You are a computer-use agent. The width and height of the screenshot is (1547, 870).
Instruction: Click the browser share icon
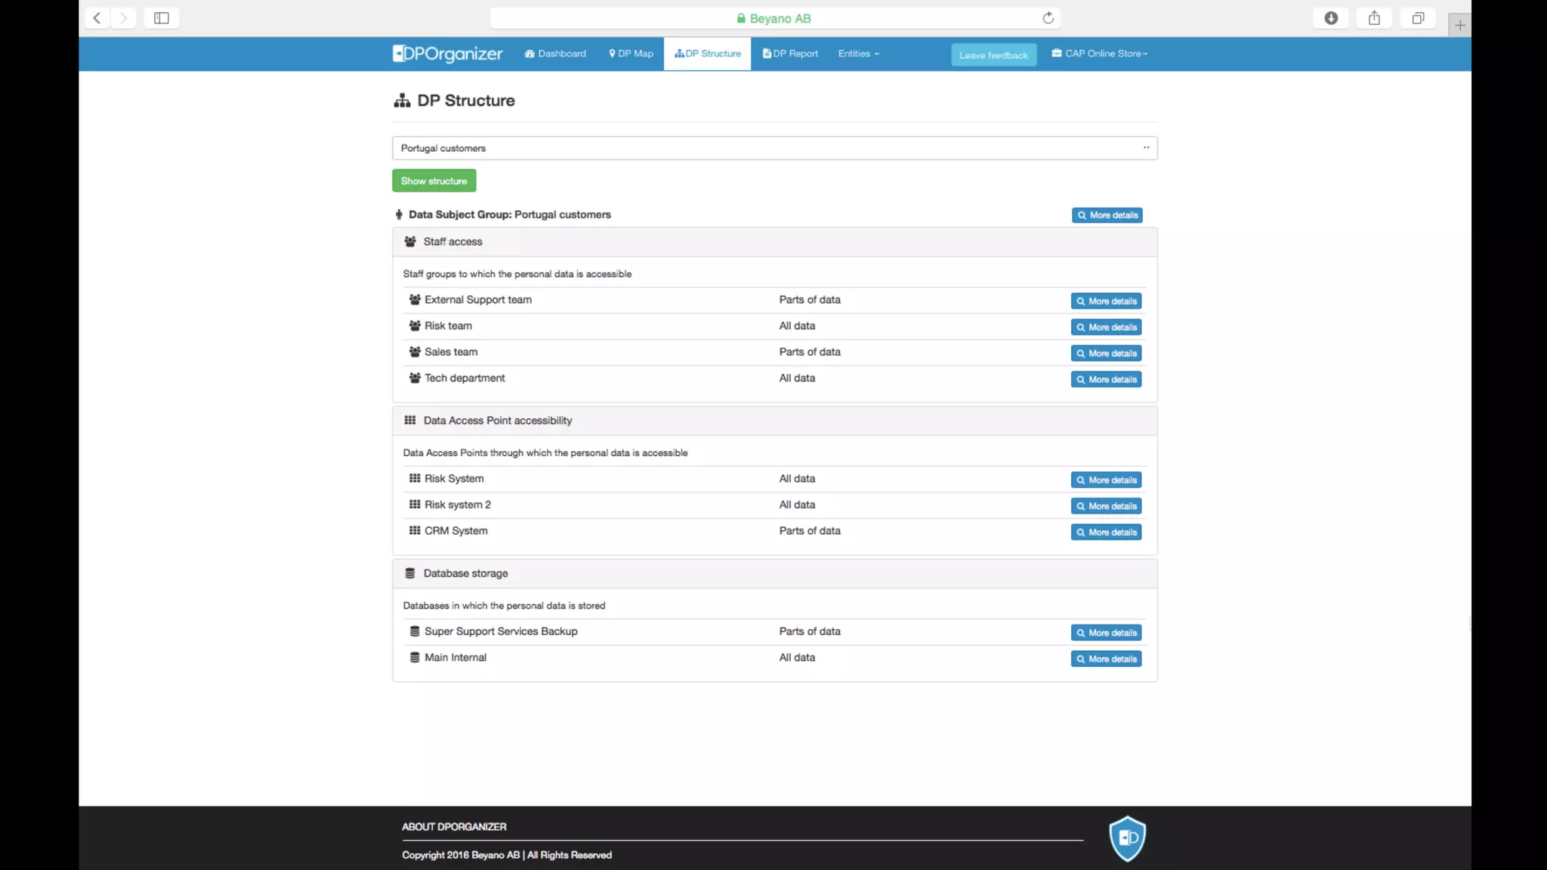pos(1374,18)
